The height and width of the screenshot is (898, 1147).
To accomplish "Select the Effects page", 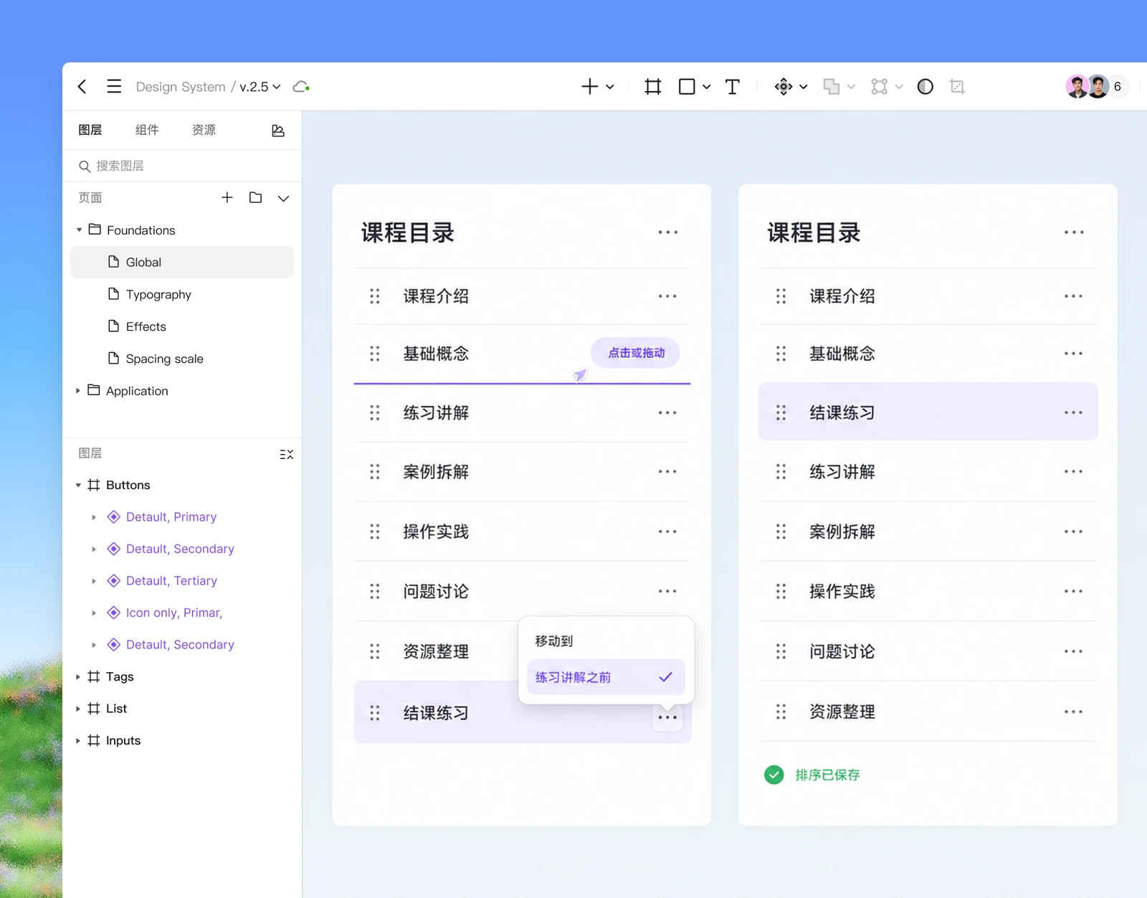I will click(182, 327).
